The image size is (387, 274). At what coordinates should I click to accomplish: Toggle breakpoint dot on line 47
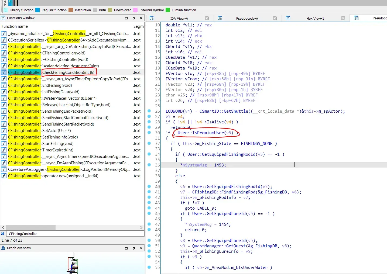click(x=149, y=224)
